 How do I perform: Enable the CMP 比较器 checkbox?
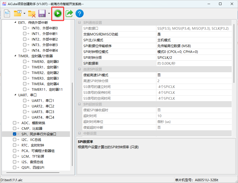tap(14, 128)
